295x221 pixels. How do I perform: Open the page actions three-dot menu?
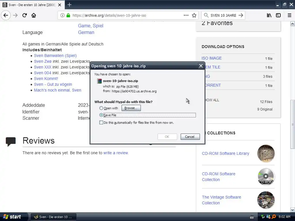(x=186, y=15)
